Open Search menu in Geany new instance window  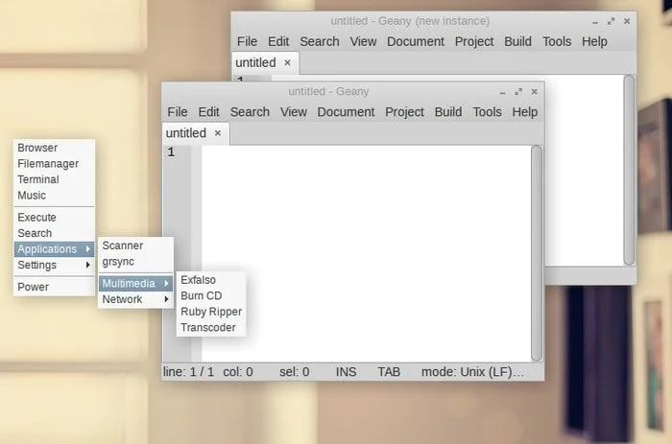point(320,41)
